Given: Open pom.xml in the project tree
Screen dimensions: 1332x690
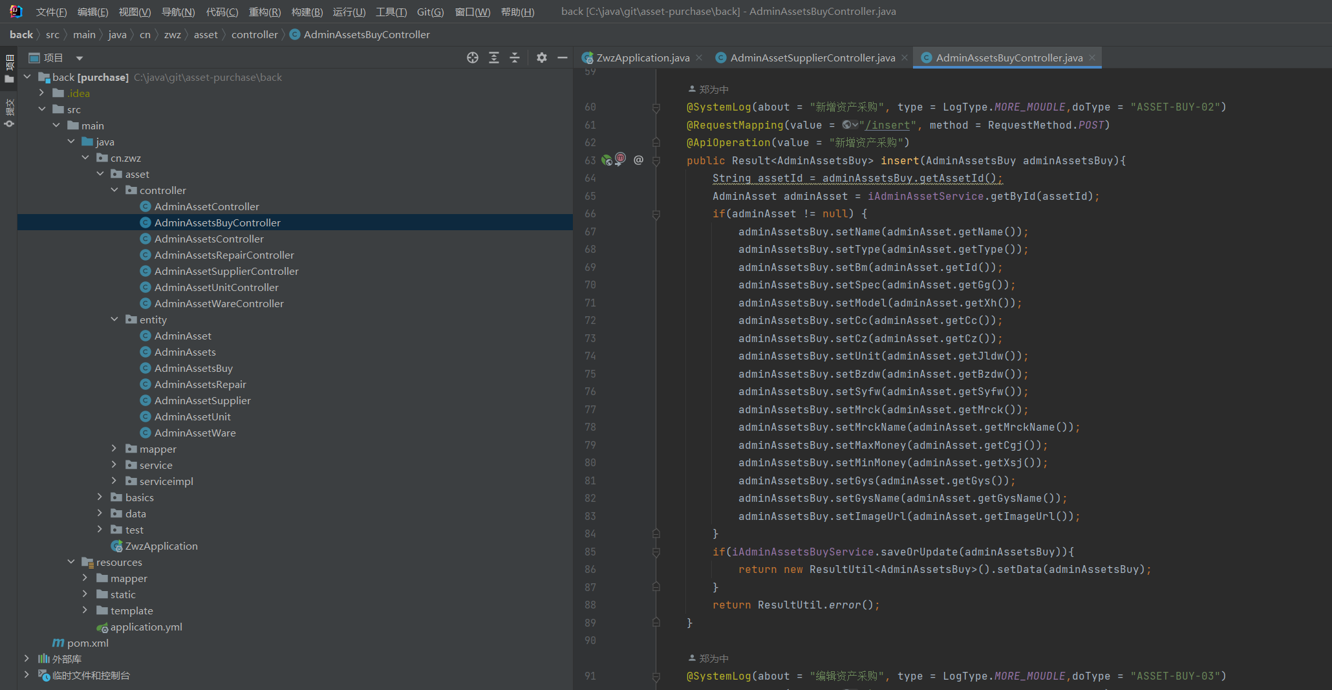Looking at the screenshot, I should 87,643.
